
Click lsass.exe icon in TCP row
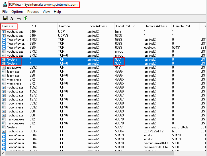(4, 71)
